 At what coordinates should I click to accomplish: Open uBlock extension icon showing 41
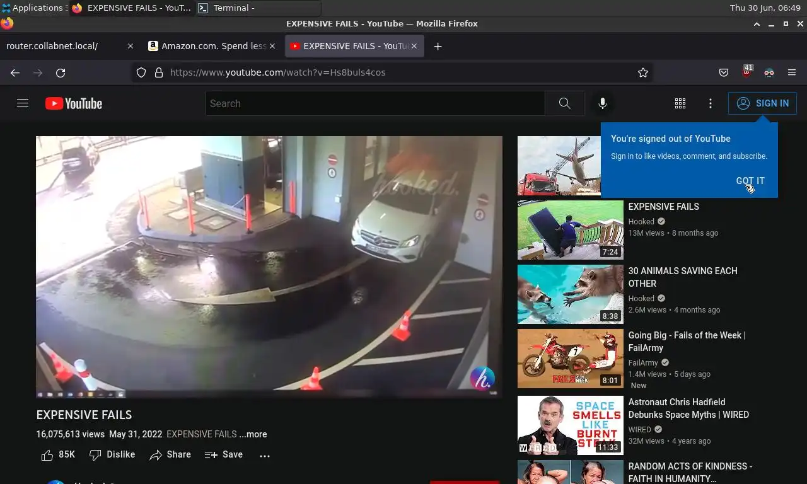(x=746, y=71)
